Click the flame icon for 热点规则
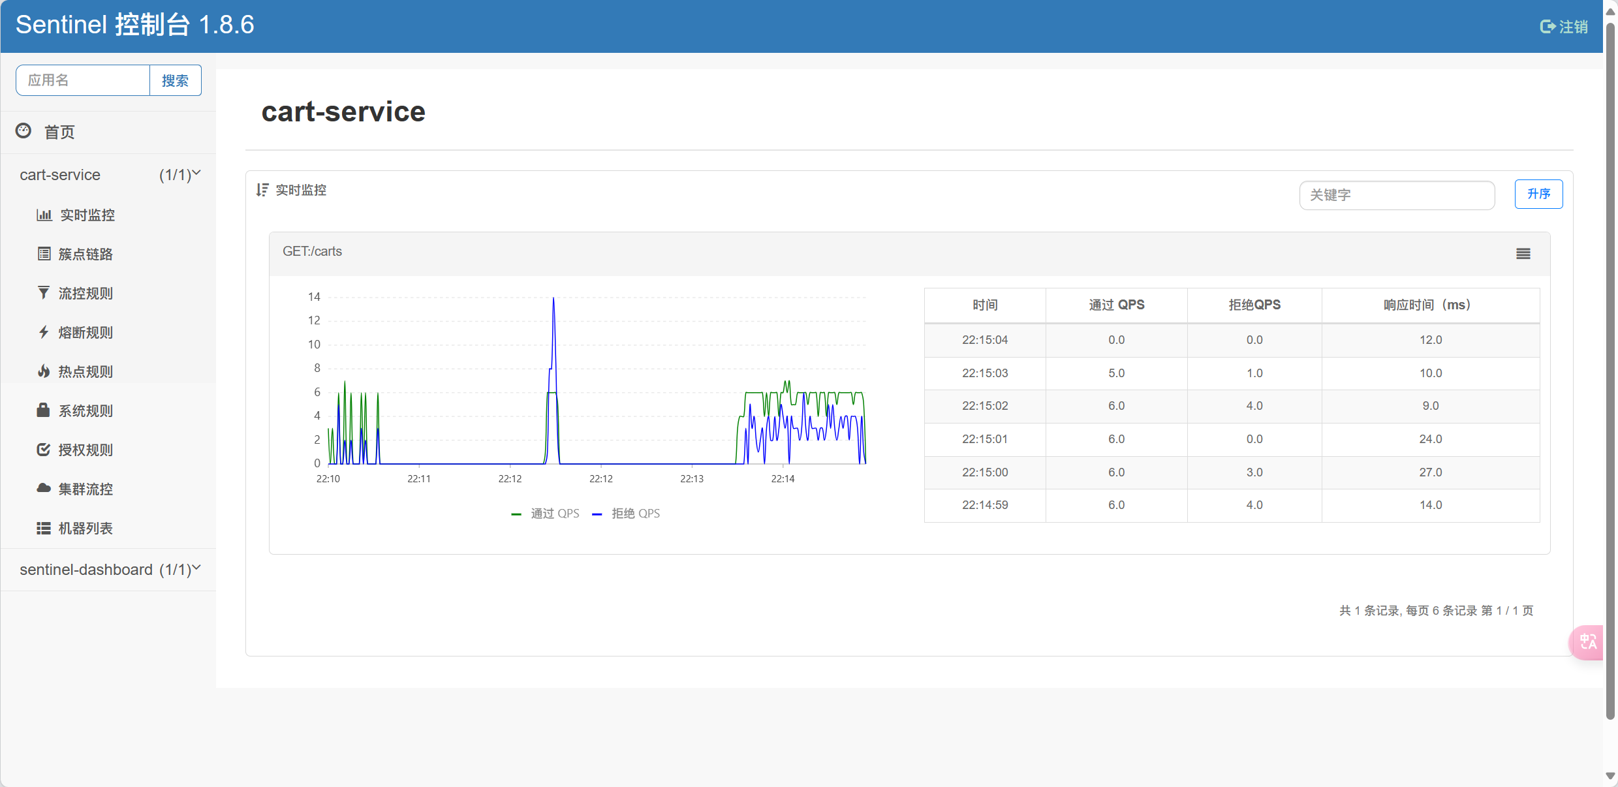This screenshot has width=1618, height=787. (x=44, y=371)
